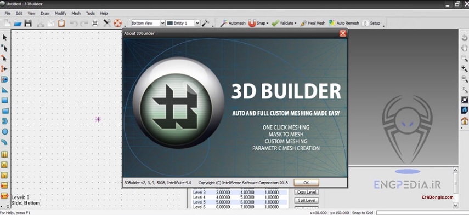Click OK in the About dialog
The width and height of the screenshot is (469, 215).
(x=306, y=183)
